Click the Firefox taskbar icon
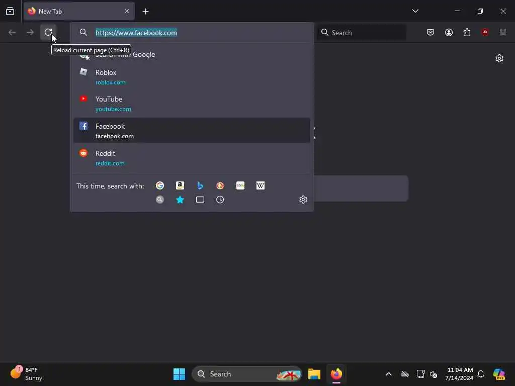Viewport: 515px width, 386px height. point(336,374)
